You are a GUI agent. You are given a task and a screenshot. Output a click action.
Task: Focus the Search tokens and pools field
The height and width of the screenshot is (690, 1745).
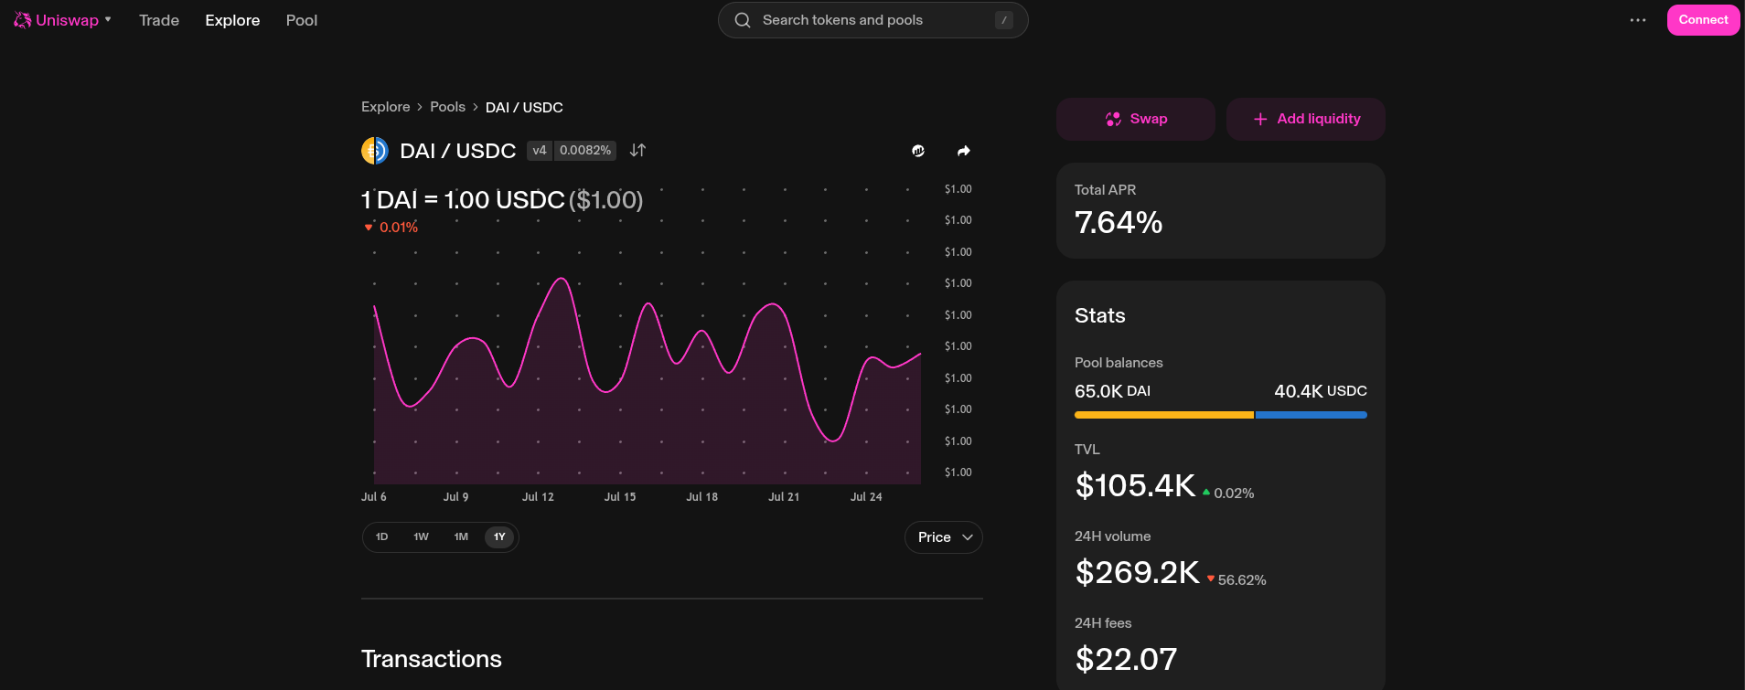[x=873, y=20]
